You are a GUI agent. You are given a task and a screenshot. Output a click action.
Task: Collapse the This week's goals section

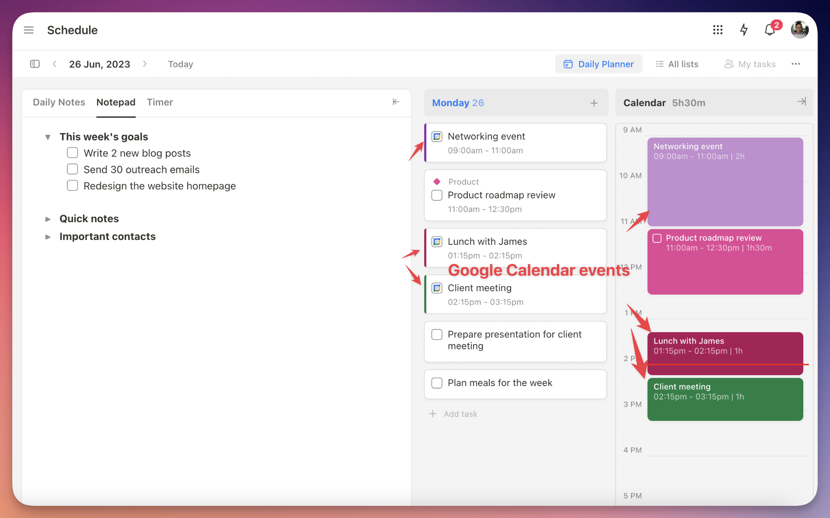[x=48, y=136]
